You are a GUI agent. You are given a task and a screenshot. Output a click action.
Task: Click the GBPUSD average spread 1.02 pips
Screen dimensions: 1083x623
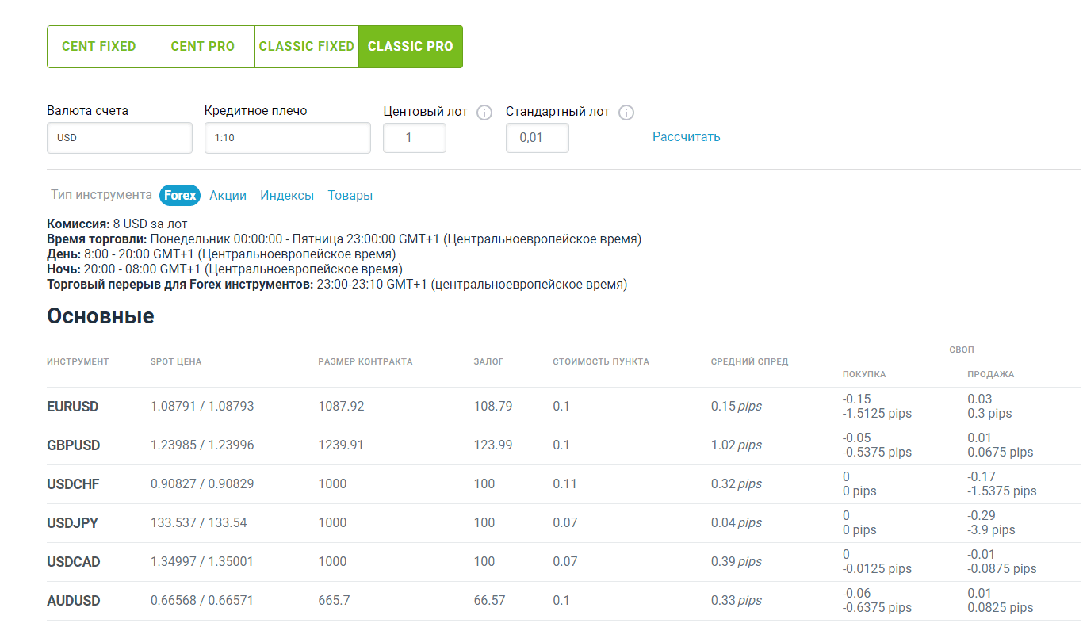tap(737, 445)
